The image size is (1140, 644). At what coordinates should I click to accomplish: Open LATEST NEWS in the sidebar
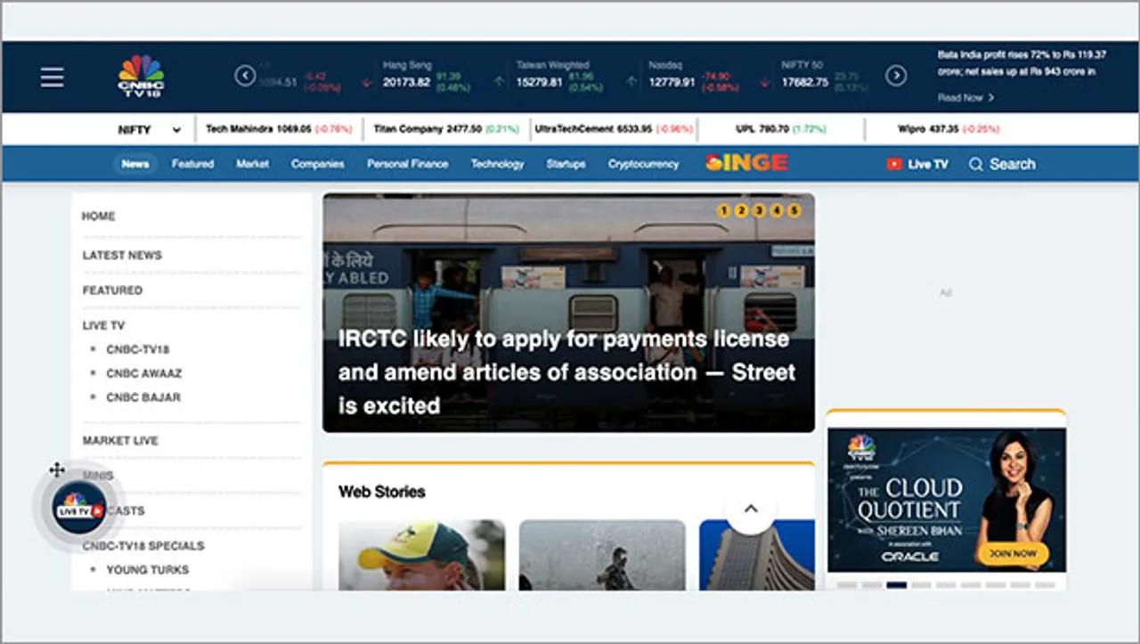tap(122, 256)
